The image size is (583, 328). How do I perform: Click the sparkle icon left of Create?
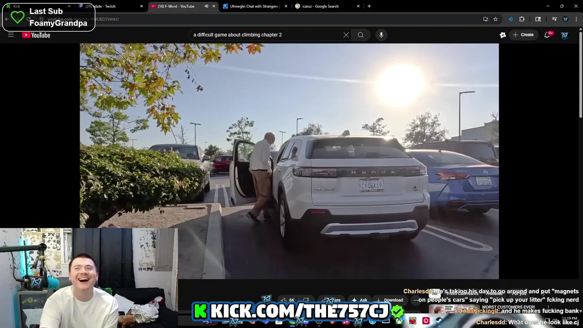(x=503, y=35)
